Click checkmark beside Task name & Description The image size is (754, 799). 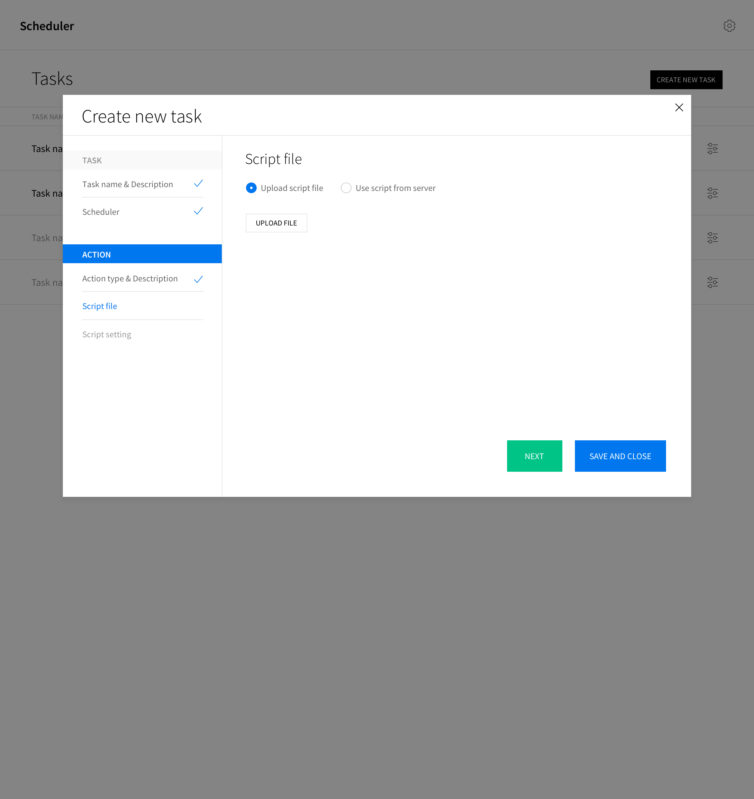(198, 184)
